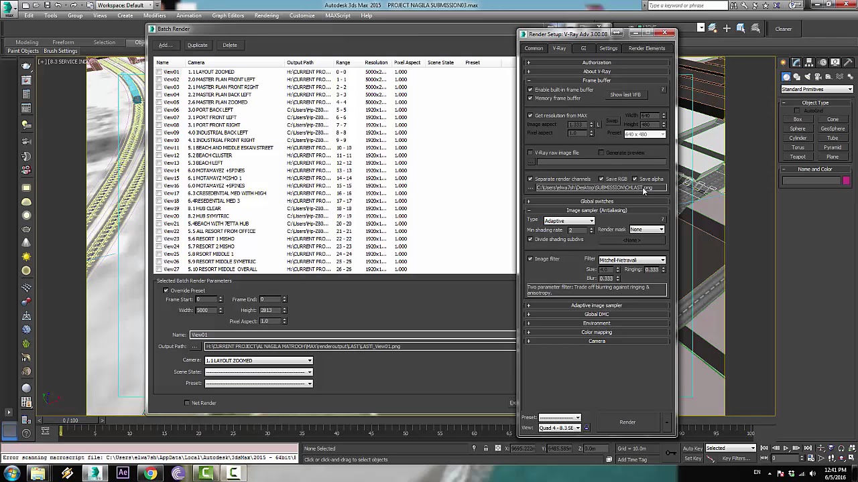Open the Modify panel tab icon
The height and width of the screenshot is (482, 858).
point(796,62)
